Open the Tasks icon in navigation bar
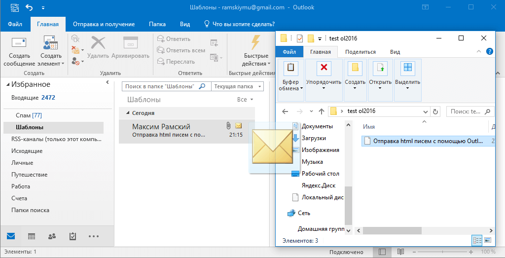This screenshot has height=258, width=505. (x=72, y=236)
